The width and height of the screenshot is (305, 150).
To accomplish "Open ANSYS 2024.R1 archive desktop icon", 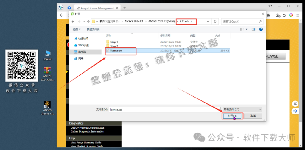I will 47,74.
